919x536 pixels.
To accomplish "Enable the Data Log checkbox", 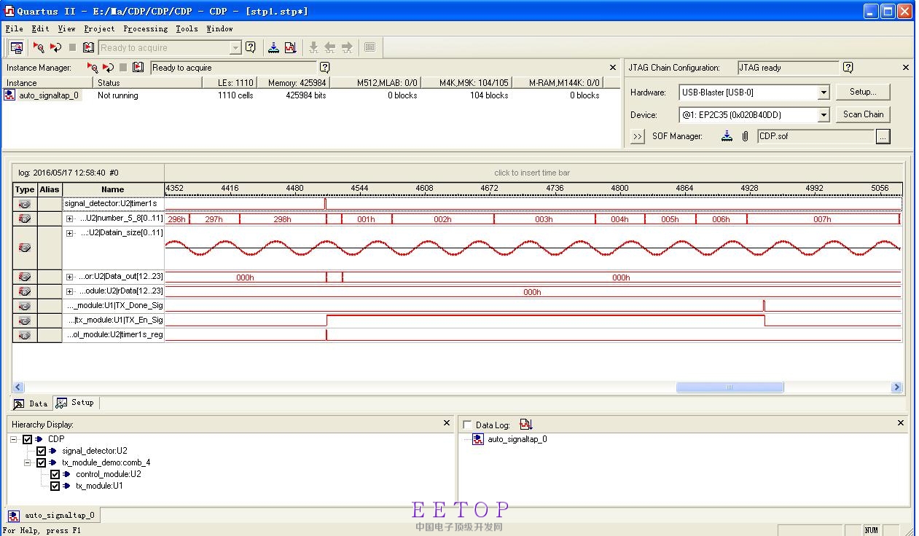I will (467, 425).
